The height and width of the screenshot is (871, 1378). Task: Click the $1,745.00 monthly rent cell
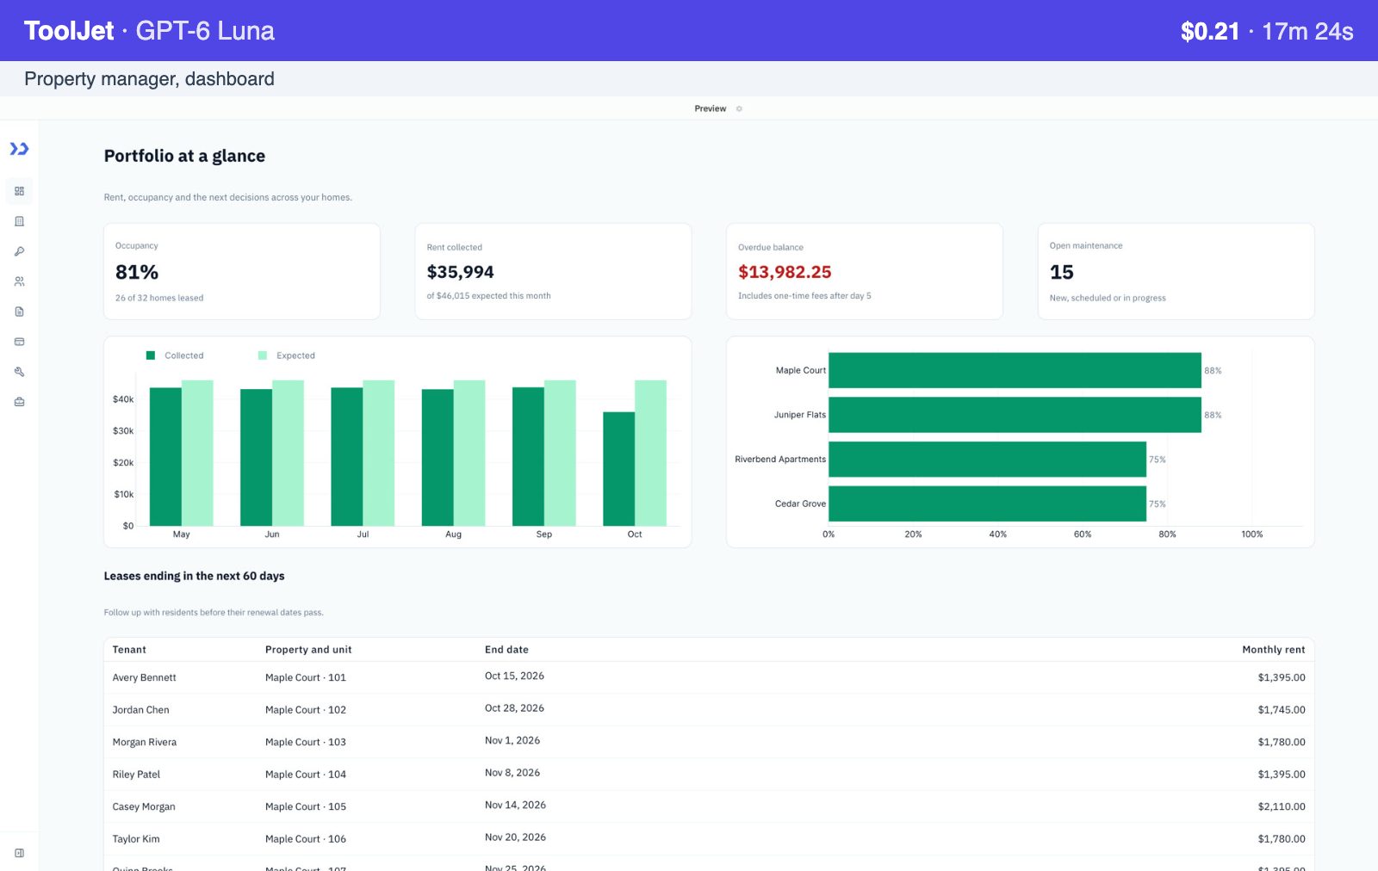[x=1282, y=710]
